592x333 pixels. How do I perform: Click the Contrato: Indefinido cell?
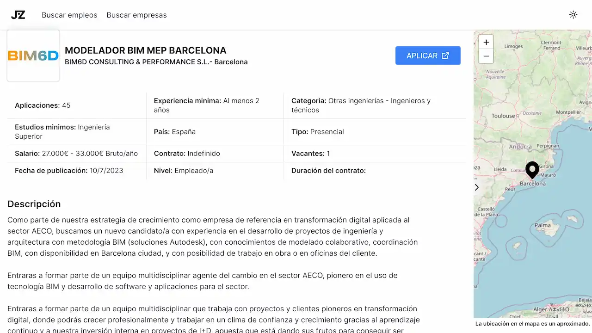point(215,154)
